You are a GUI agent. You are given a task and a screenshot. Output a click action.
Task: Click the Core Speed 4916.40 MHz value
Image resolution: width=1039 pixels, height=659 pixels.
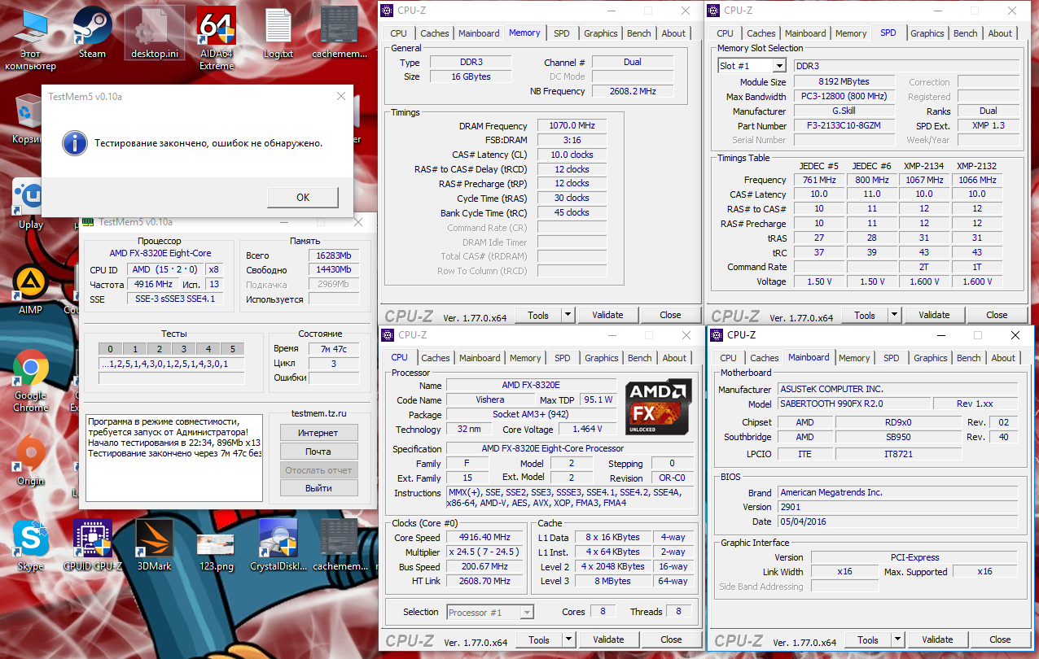[x=485, y=538]
